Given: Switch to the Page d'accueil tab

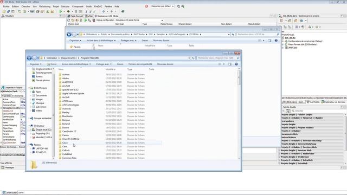Looking at the screenshot, I should point(75,16).
